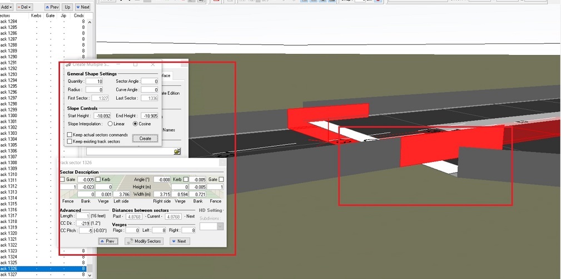
Task: Click the Right side width field 3.715
Action: coord(162,195)
